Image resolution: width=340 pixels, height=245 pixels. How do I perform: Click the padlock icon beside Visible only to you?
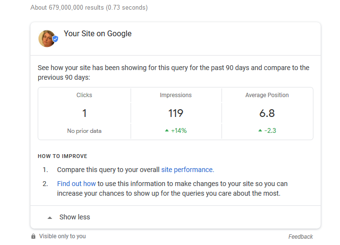(x=33, y=236)
